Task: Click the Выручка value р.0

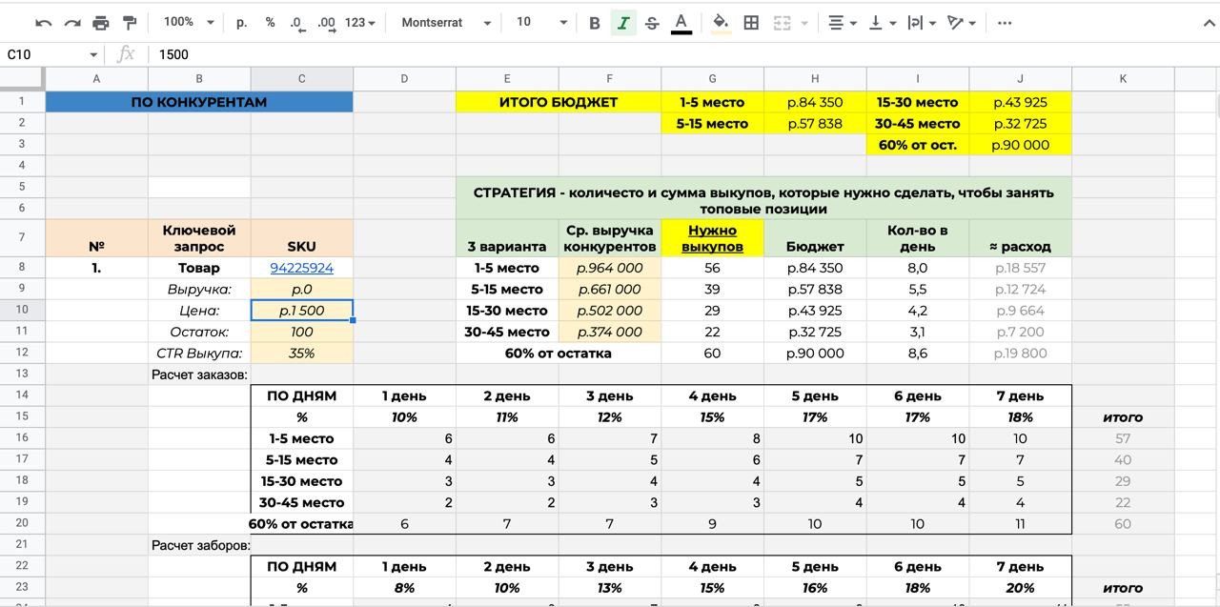Action: 302,289
